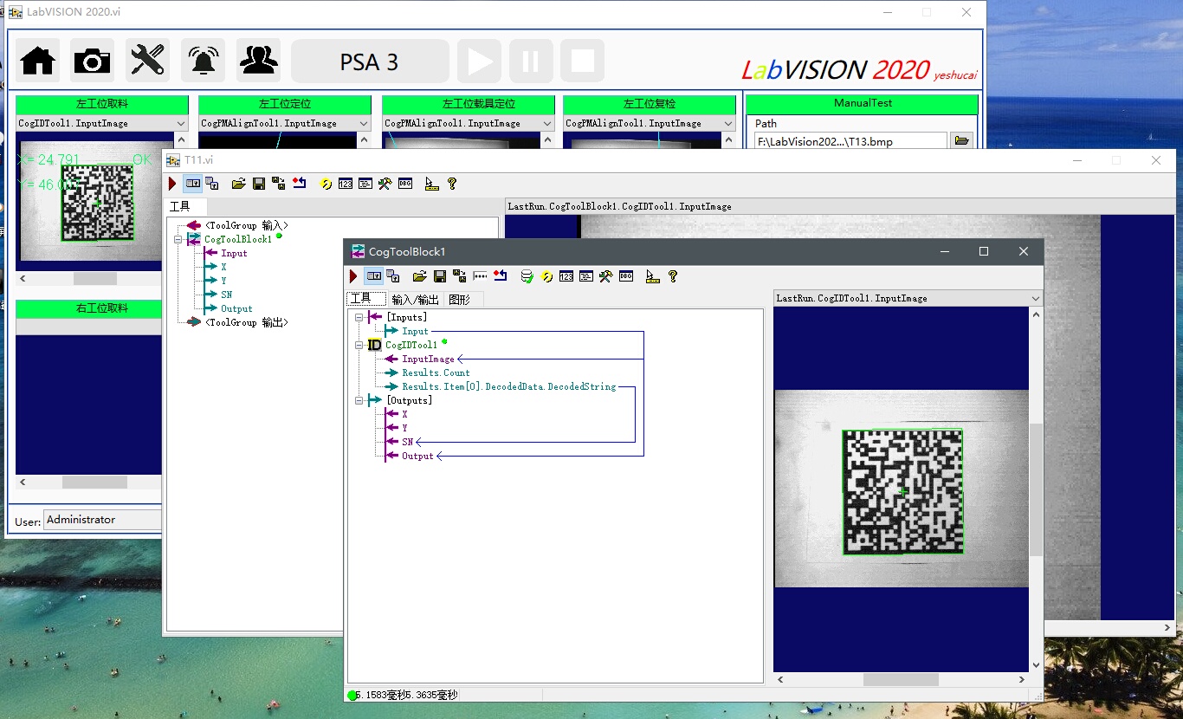Screen dimensions: 1183x719
Task: Select Results.Count terminal
Action: tap(436, 372)
